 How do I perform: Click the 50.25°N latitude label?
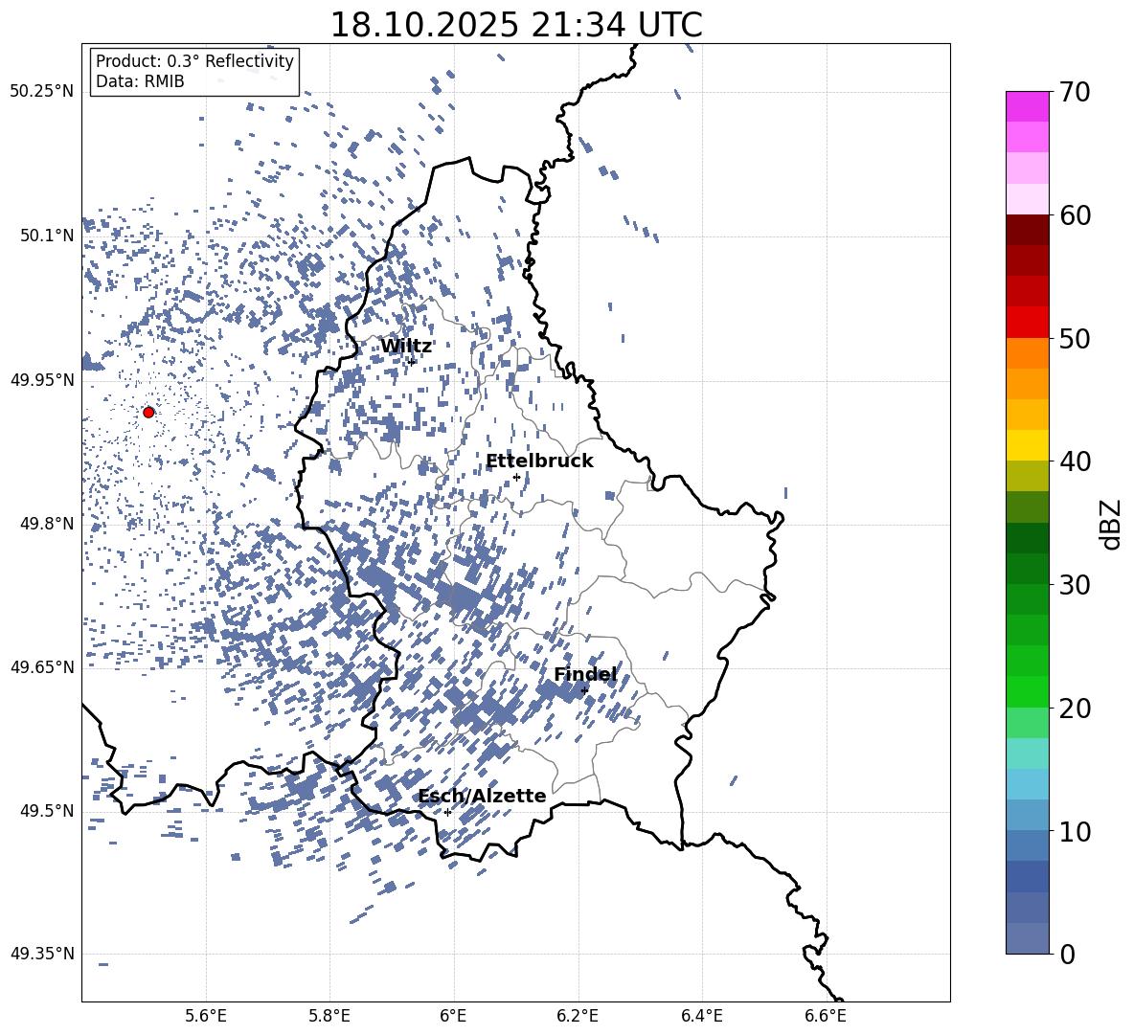click(x=43, y=92)
